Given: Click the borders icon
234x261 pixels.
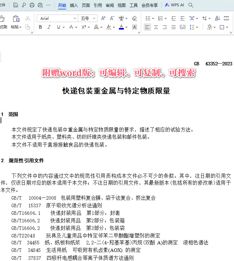Looking at the screenshot, I should click(222, 27).
